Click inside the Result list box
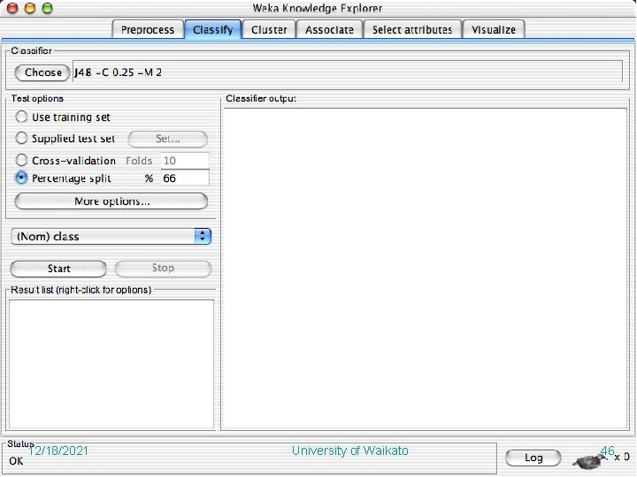 point(111,364)
